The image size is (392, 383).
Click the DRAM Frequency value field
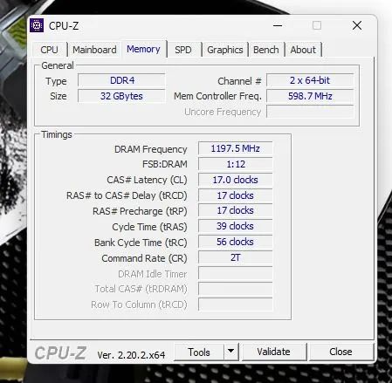pyautogui.click(x=236, y=148)
